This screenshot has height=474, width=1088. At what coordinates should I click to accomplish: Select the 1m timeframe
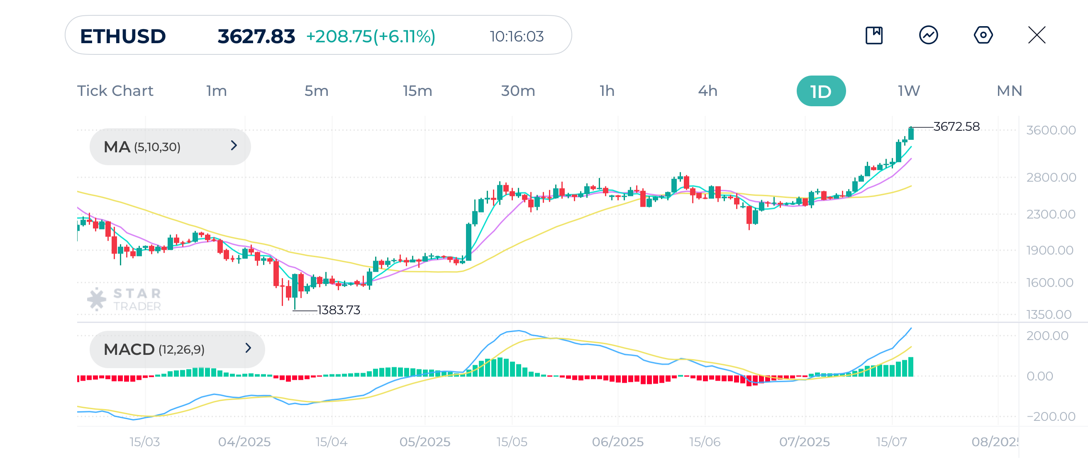(x=216, y=90)
